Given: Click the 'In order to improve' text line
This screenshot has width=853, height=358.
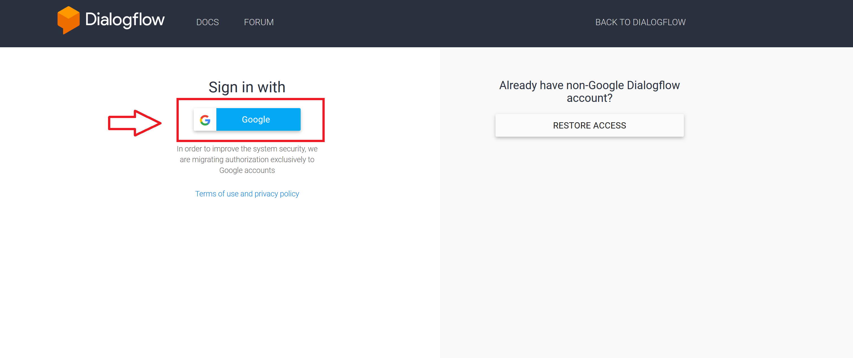Looking at the screenshot, I should tap(247, 149).
